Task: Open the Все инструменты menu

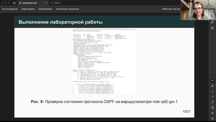Action: pos(10,9)
